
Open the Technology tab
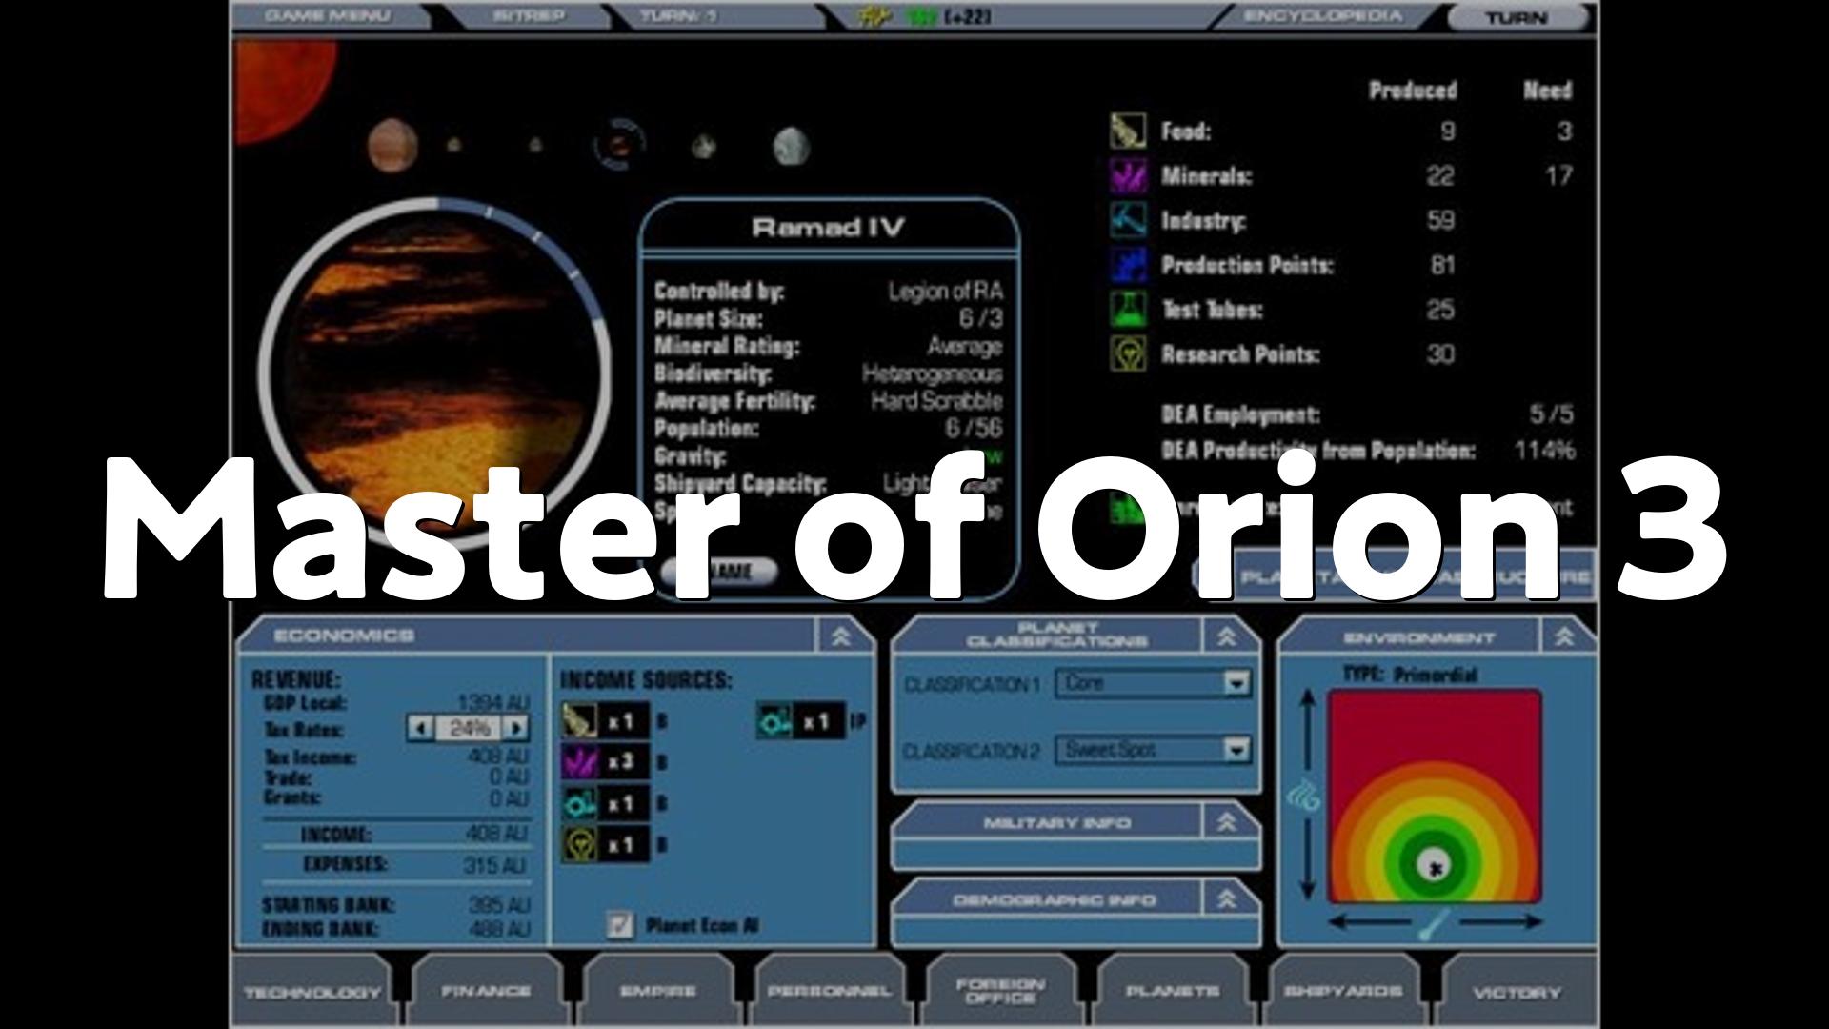pyautogui.click(x=312, y=993)
